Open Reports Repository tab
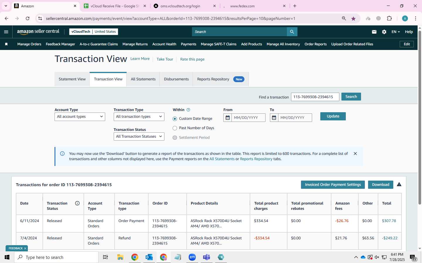422x263 pixels. point(221,79)
